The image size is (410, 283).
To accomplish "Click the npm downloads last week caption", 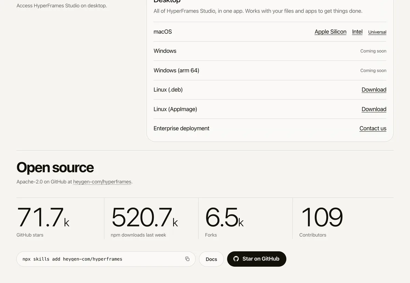I will coord(138,235).
